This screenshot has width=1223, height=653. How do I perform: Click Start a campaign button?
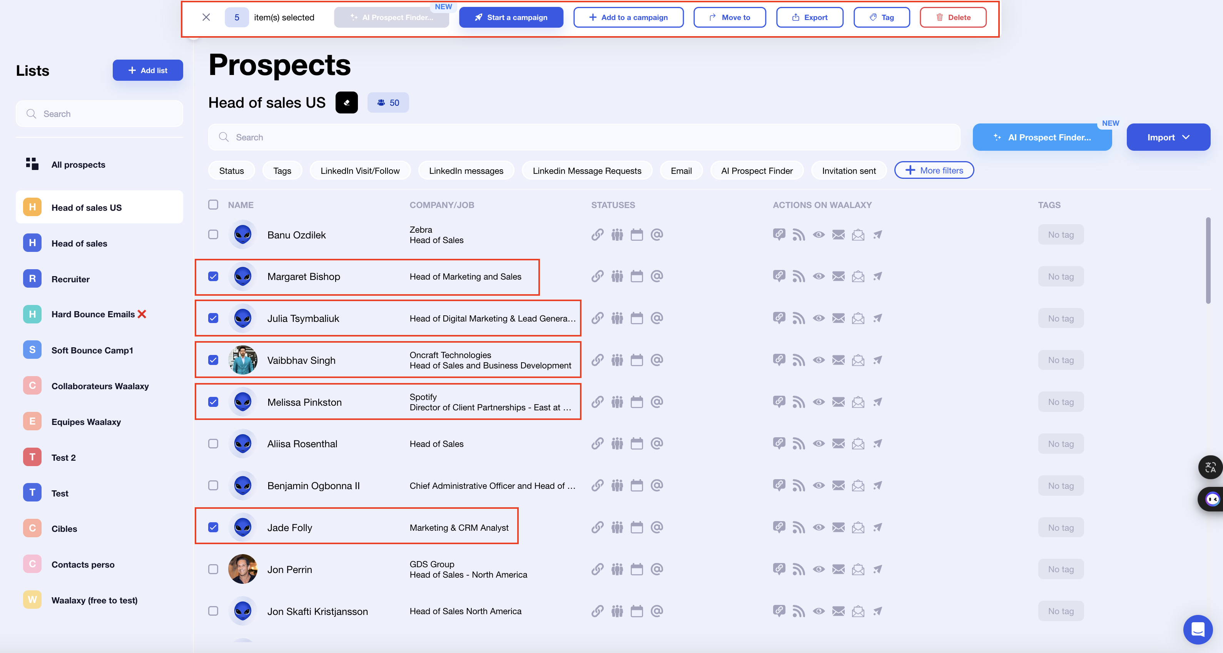512,18
